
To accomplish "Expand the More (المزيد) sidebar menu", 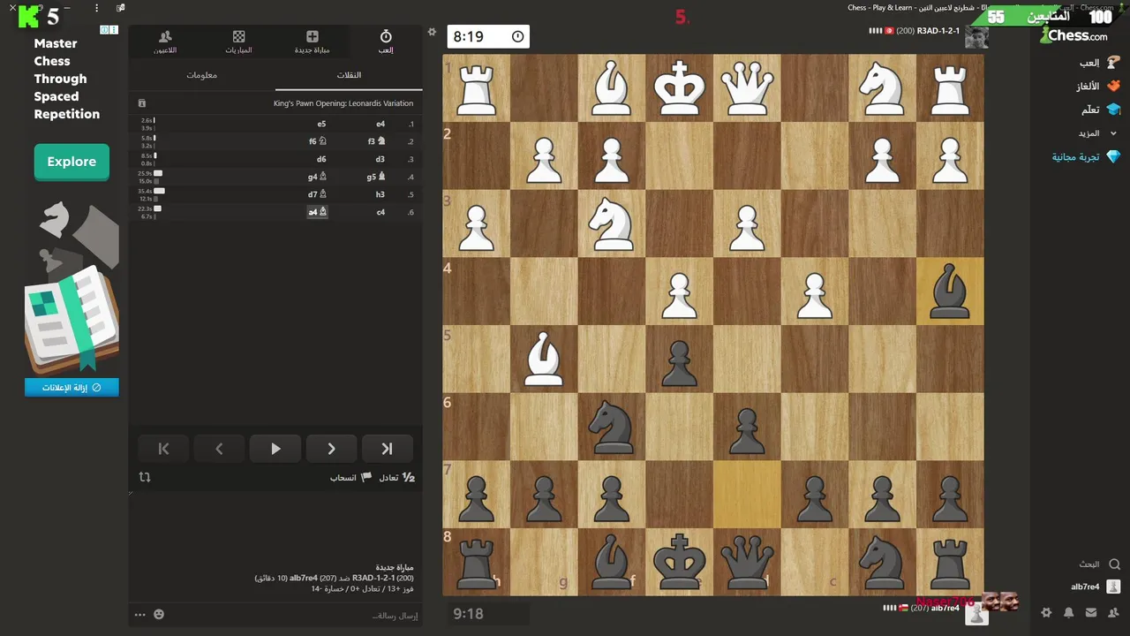I will [1097, 133].
